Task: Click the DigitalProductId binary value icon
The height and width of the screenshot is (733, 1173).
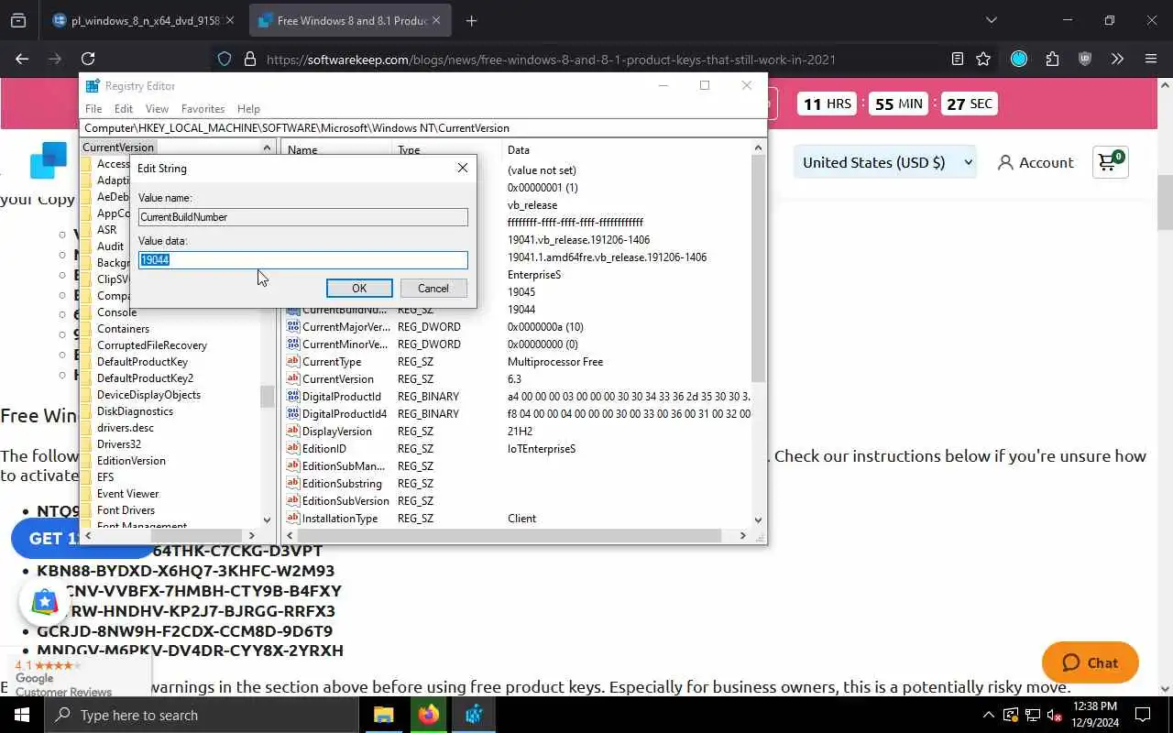Action: click(x=293, y=397)
